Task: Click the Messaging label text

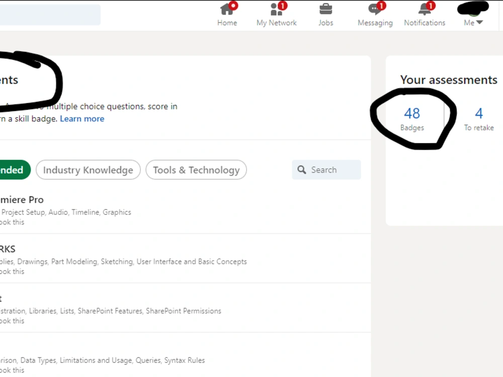Action: tap(375, 23)
